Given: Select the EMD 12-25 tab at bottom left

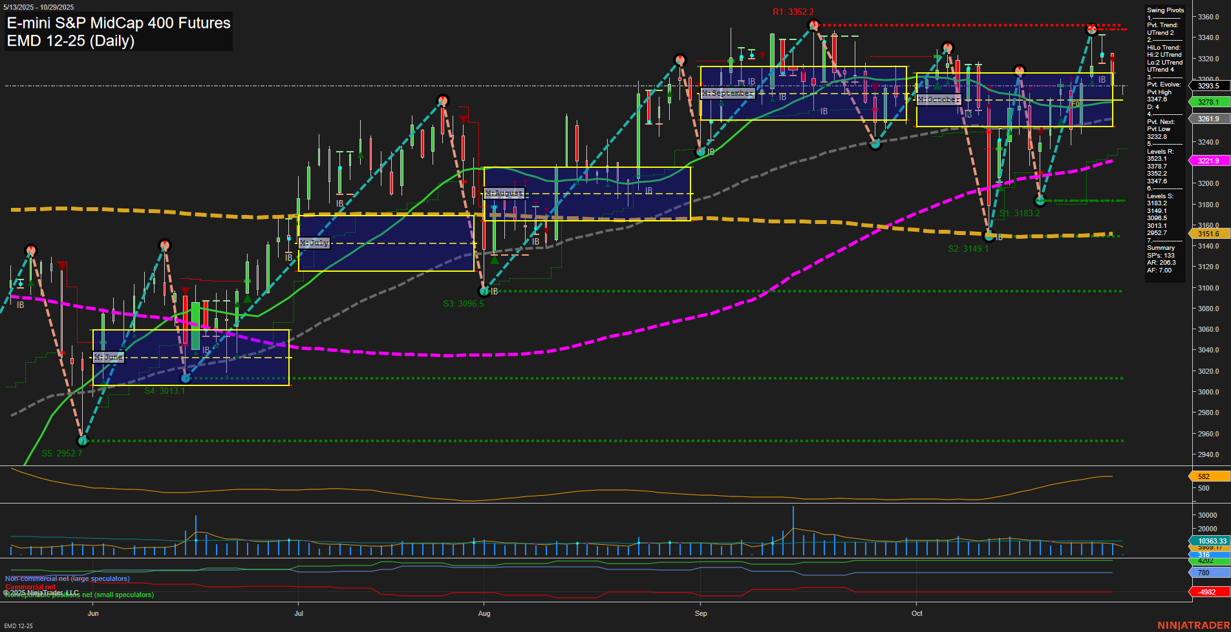Looking at the screenshot, I should (x=20, y=626).
